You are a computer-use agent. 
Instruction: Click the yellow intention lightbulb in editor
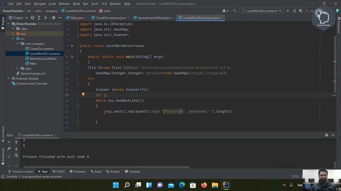coord(83,94)
